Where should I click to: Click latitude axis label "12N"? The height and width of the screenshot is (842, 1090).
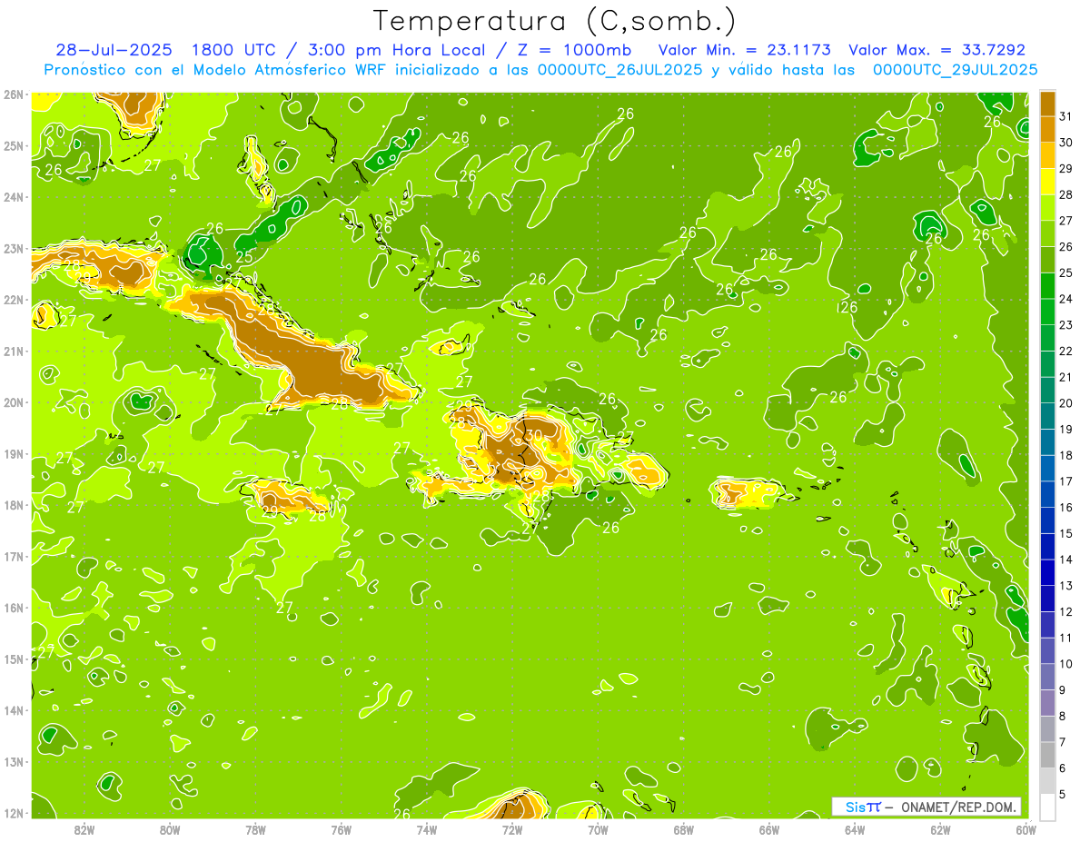13,813
